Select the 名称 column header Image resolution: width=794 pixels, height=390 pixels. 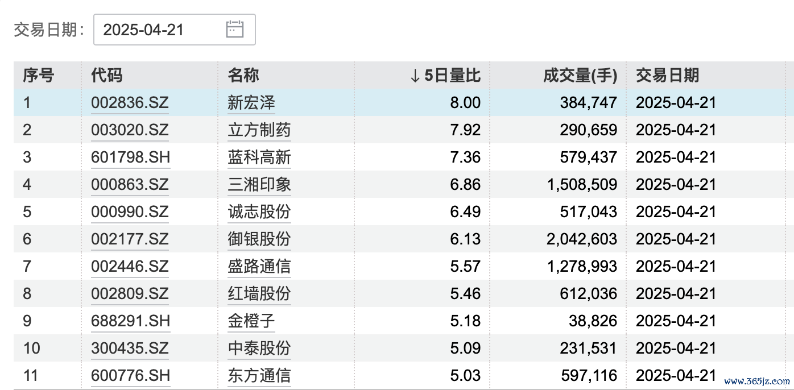243,75
